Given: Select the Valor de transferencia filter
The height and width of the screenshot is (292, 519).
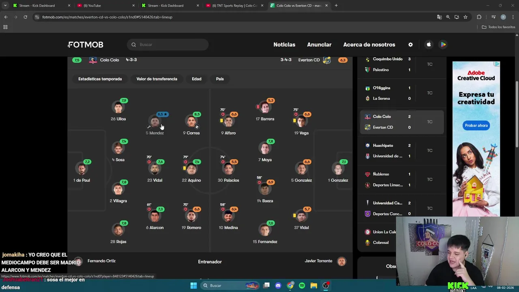Looking at the screenshot, I should tap(157, 79).
